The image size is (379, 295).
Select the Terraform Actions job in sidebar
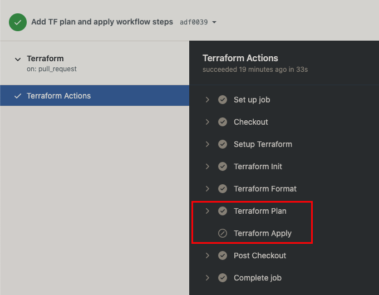tap(95, 96)
